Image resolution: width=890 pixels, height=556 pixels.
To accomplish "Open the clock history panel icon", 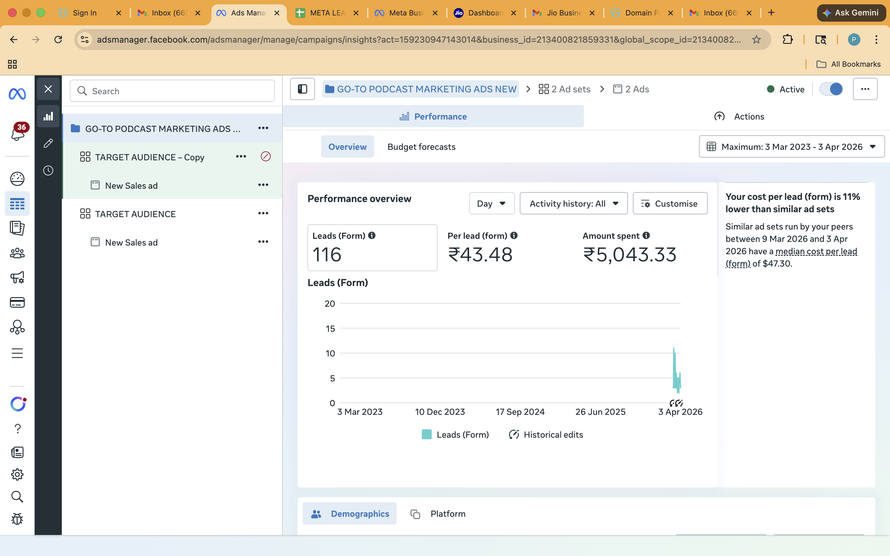I will pos(48,170).
